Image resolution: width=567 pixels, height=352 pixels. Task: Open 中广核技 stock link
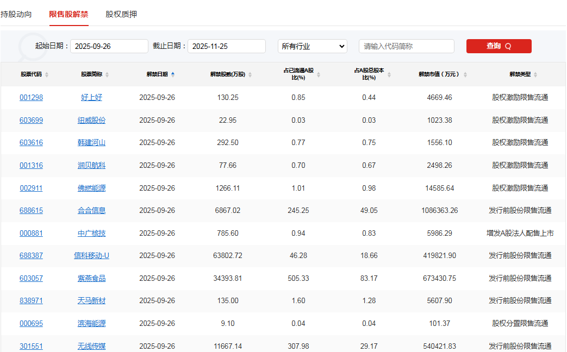click(91, 234)
